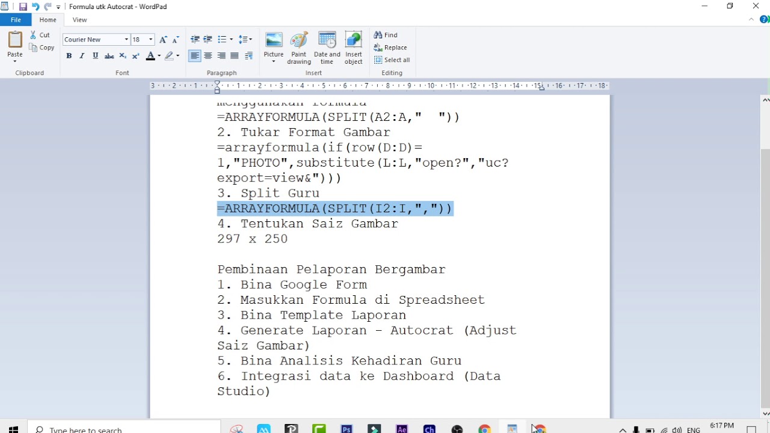
Task: Open the Paragraph settings dialog icon
Action: (x=248, y=56)
